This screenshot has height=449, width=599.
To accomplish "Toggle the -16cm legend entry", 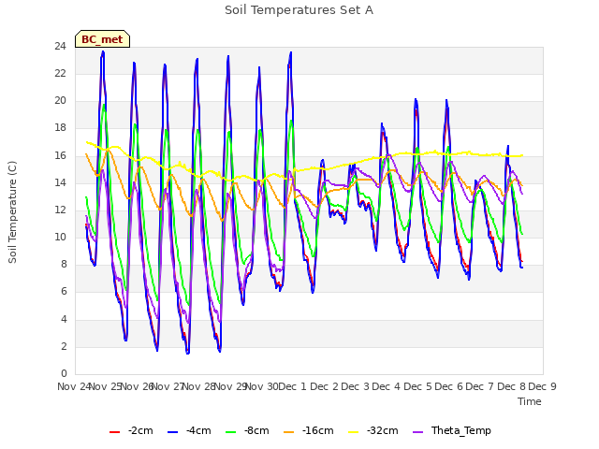I will point(309,430).
